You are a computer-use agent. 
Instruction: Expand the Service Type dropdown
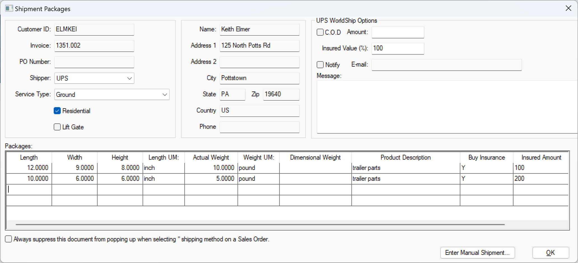click(165, 95)
